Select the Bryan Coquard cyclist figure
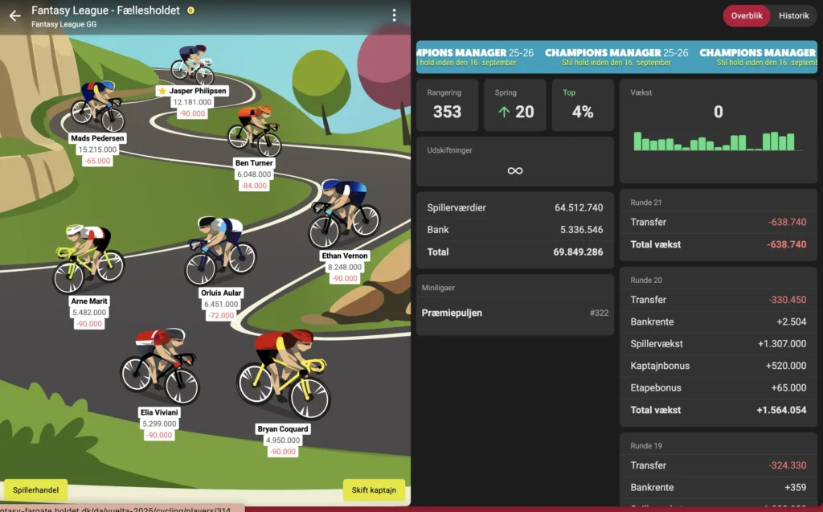The width and height of the screenshot is (823, 512). 284,374
